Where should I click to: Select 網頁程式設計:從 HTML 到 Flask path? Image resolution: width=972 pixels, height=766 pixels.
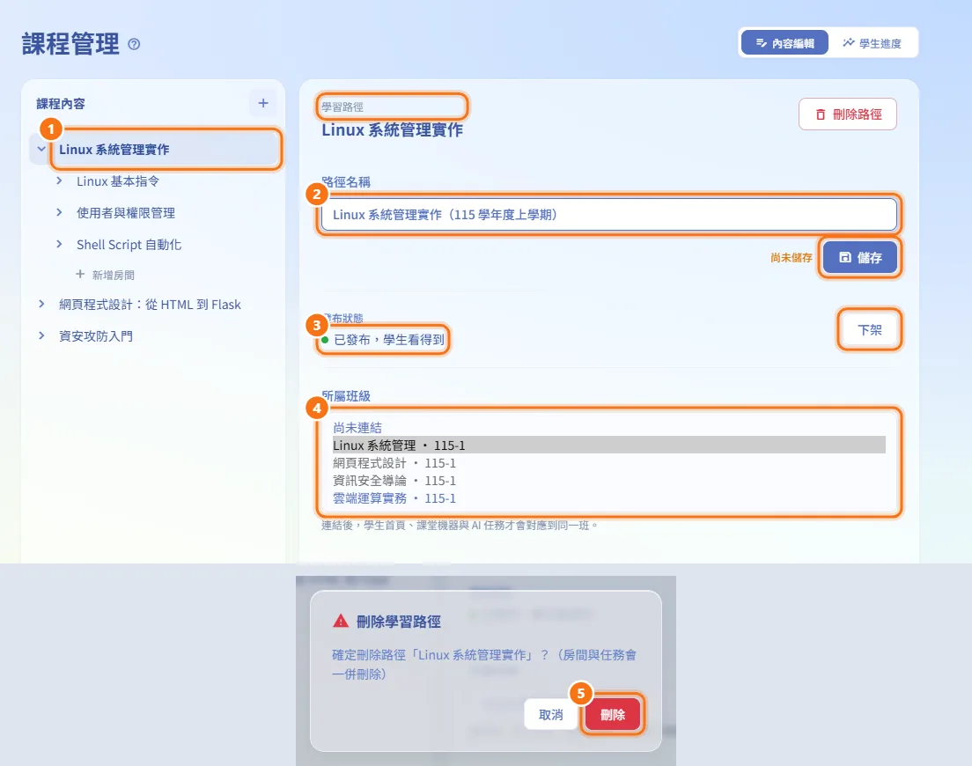pos(150,305)
